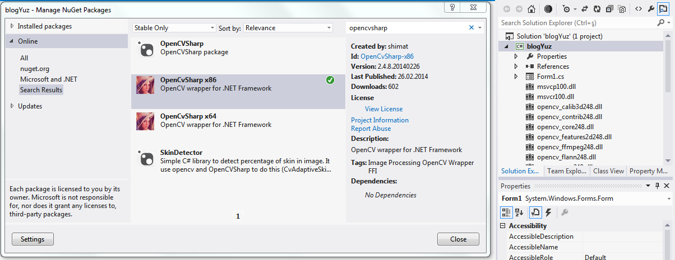Click the OpenCvSharp x64 package thumbnail
The image size is (675, 260).
pyautogui.click(x=146, y=121)
